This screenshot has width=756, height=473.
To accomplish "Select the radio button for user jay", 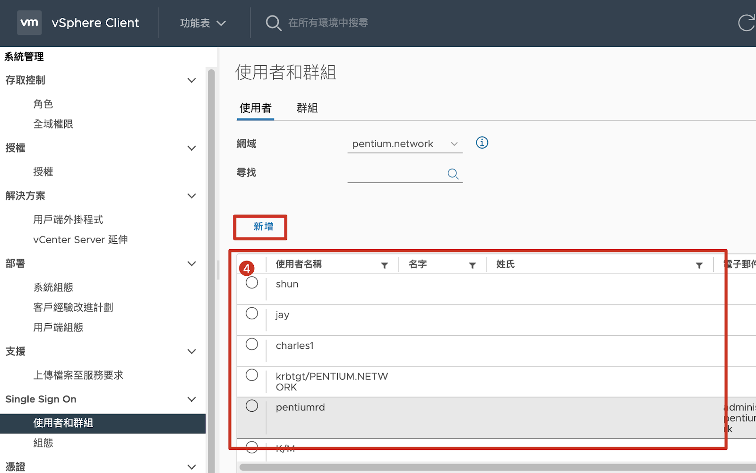I will 252,313.
